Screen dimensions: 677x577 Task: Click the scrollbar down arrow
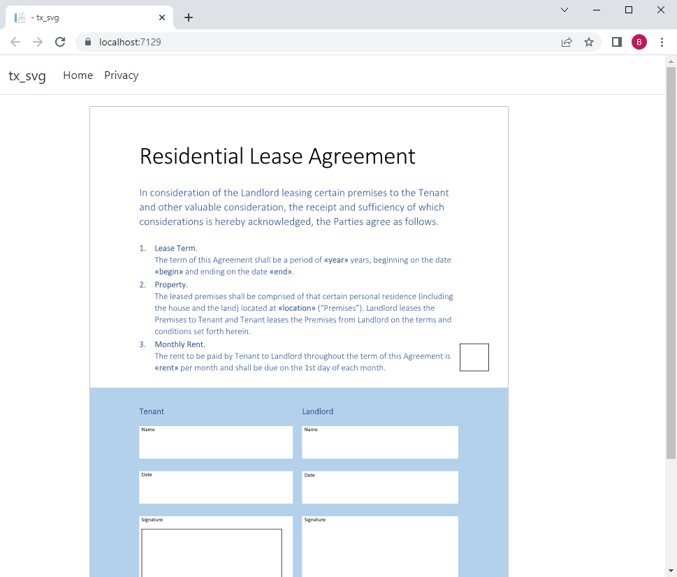(x=671, y=572)
